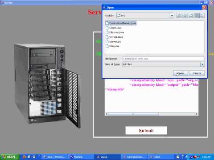
Task: Select server.jpg in the file list
Action: click(x=113, y=41)
